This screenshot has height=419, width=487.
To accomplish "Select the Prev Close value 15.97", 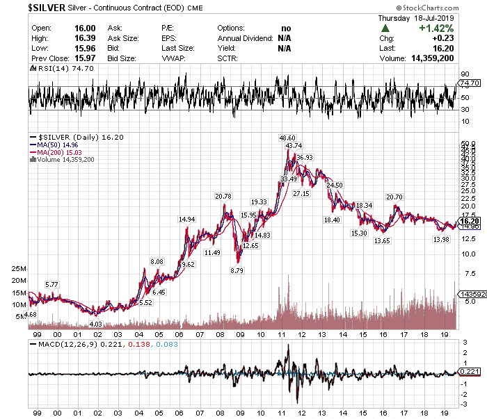I will [85, 58].
